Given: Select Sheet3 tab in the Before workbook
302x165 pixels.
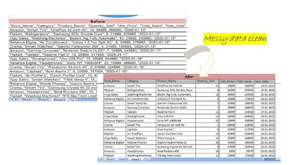Looking at the screenshot, I should click(x=59, y=100).
